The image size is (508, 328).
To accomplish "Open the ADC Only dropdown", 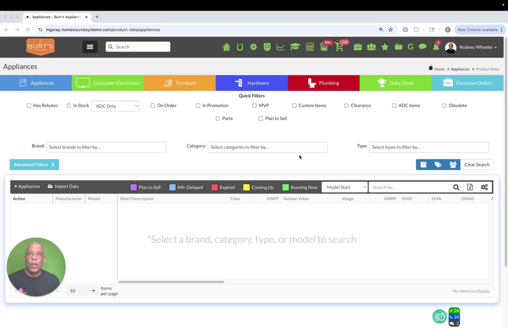I will 115,106.
